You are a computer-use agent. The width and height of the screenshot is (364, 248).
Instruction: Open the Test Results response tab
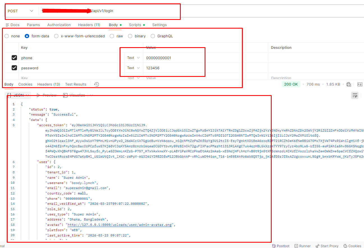[x=75, y=84]
